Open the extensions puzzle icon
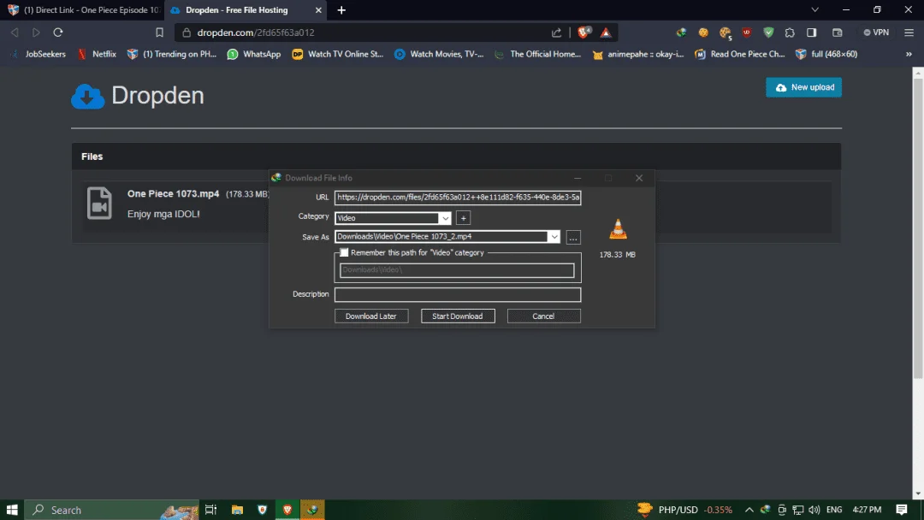 pyautogui.click(x=790, y=32)
